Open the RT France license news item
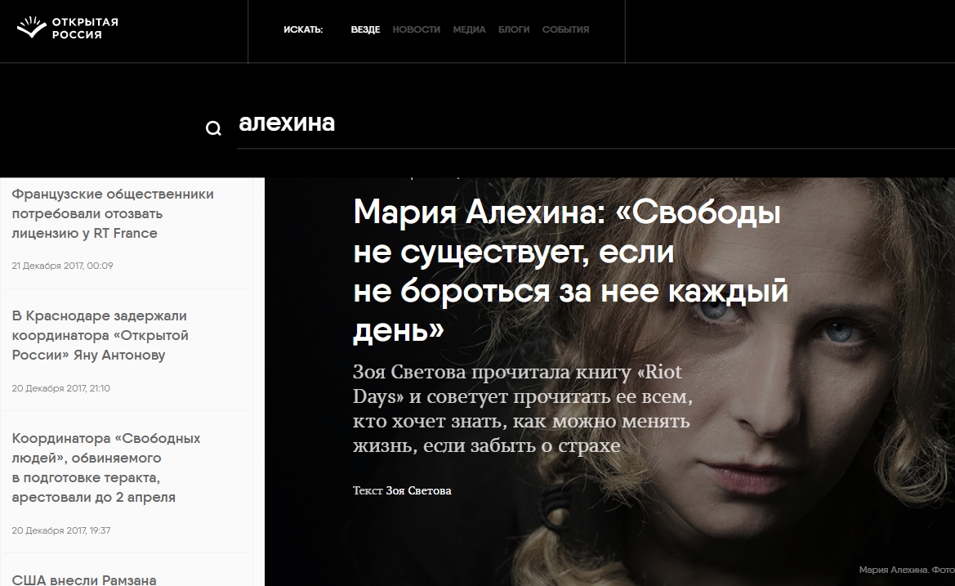The height and width of the screenshot is (586, 955). (x=113, y=214)
